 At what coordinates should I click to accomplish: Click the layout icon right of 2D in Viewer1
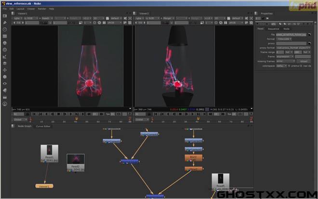point(107,18)
